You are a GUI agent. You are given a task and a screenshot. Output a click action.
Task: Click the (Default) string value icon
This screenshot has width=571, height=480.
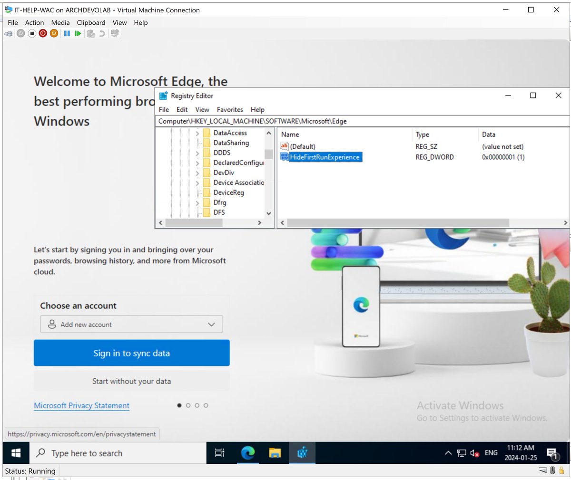tap(285, 146)
